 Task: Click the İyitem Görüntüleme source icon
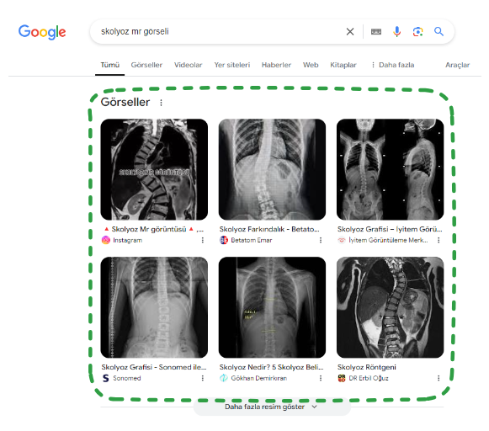click(342, 240)
